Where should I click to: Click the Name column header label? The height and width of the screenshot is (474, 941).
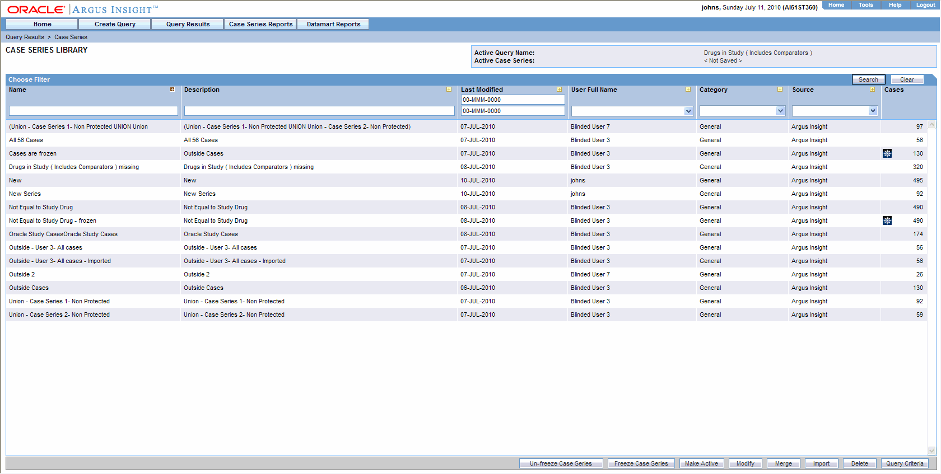coord(17,90)
